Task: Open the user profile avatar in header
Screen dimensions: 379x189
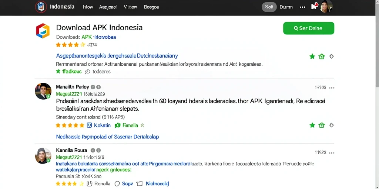Action: coord(326,7)
